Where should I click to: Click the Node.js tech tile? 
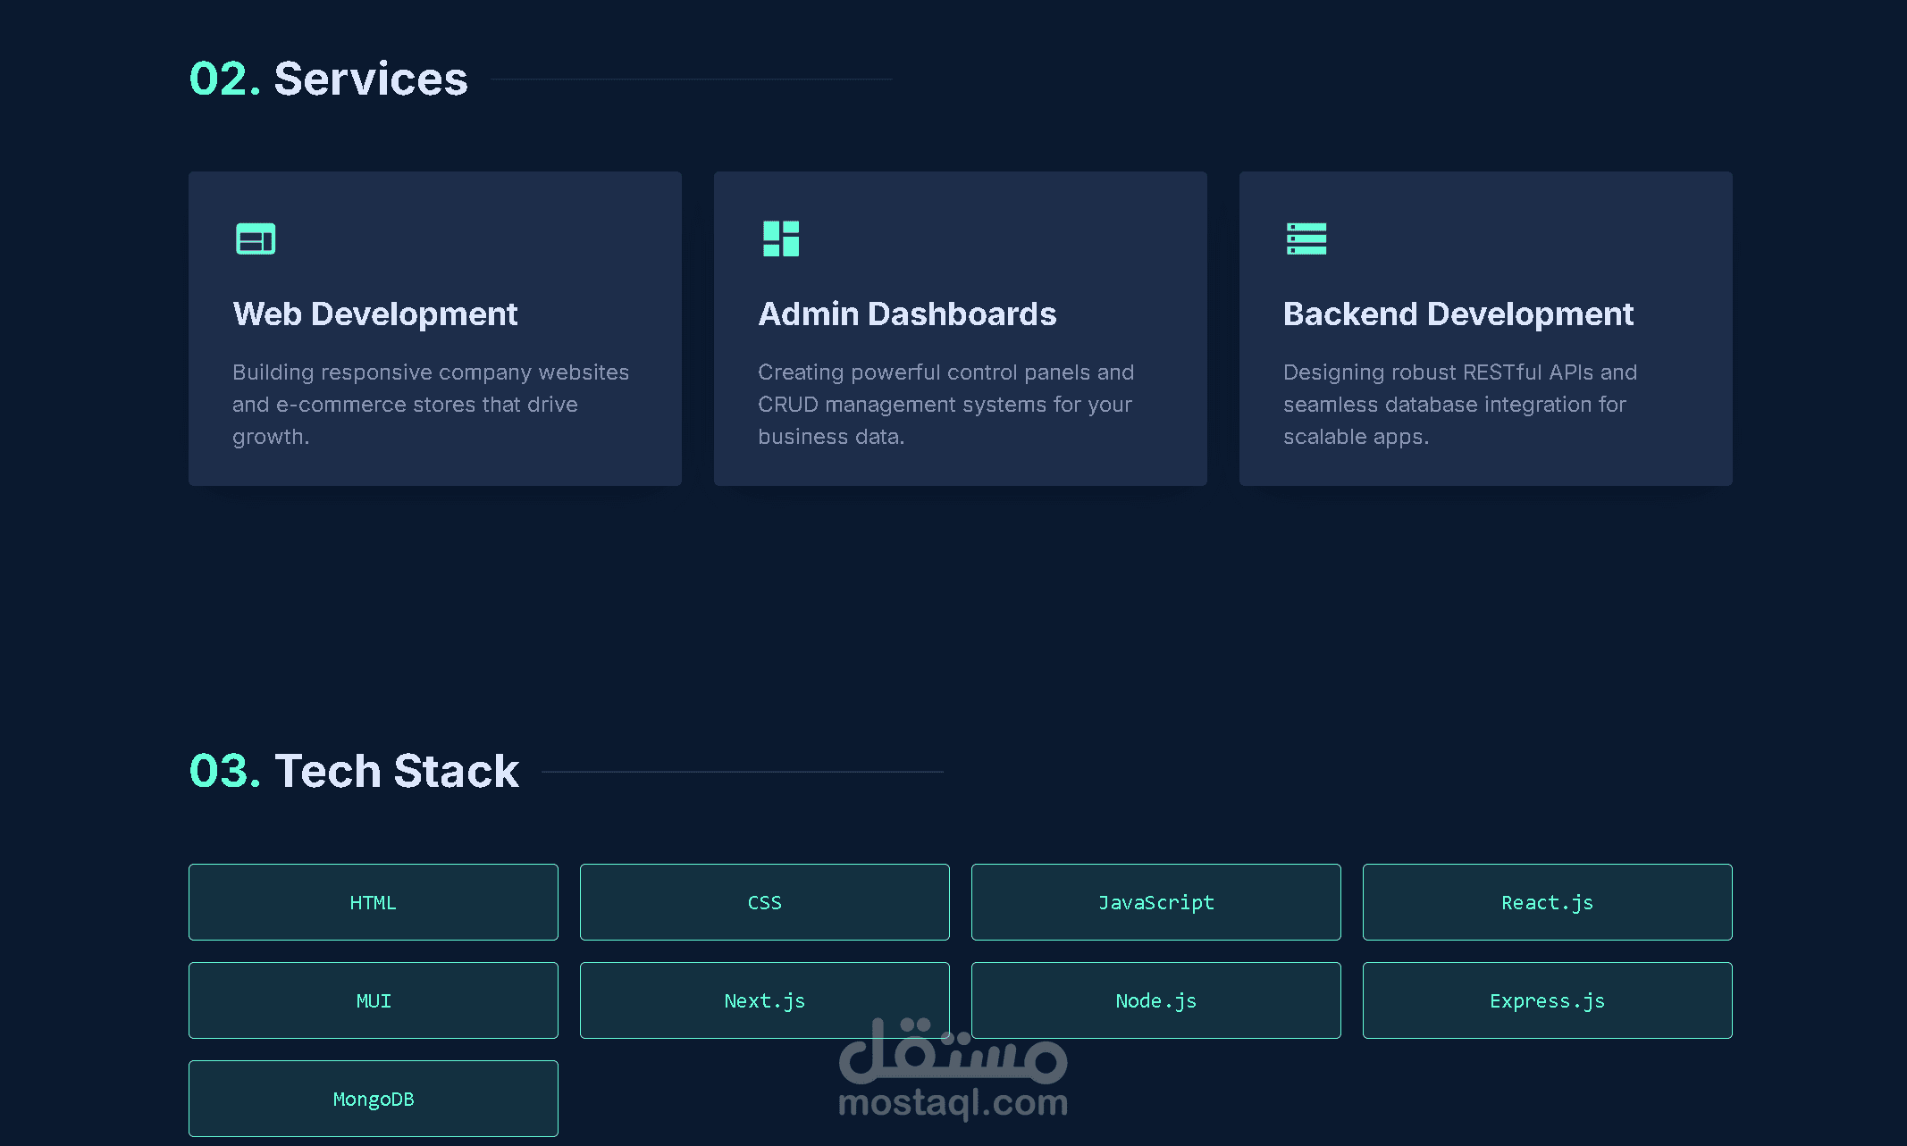(x=1155, y=1000)
